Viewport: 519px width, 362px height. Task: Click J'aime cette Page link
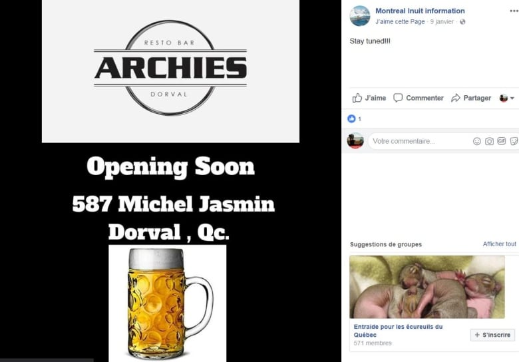[400, 22]
